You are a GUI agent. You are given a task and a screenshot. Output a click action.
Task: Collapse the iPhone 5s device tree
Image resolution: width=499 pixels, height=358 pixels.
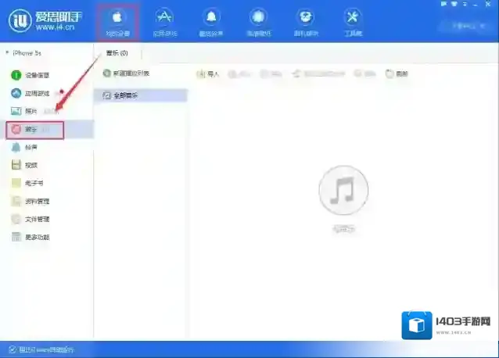coord(7,53)
